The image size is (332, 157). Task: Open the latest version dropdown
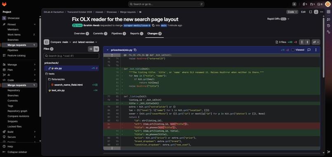point(88,42)
